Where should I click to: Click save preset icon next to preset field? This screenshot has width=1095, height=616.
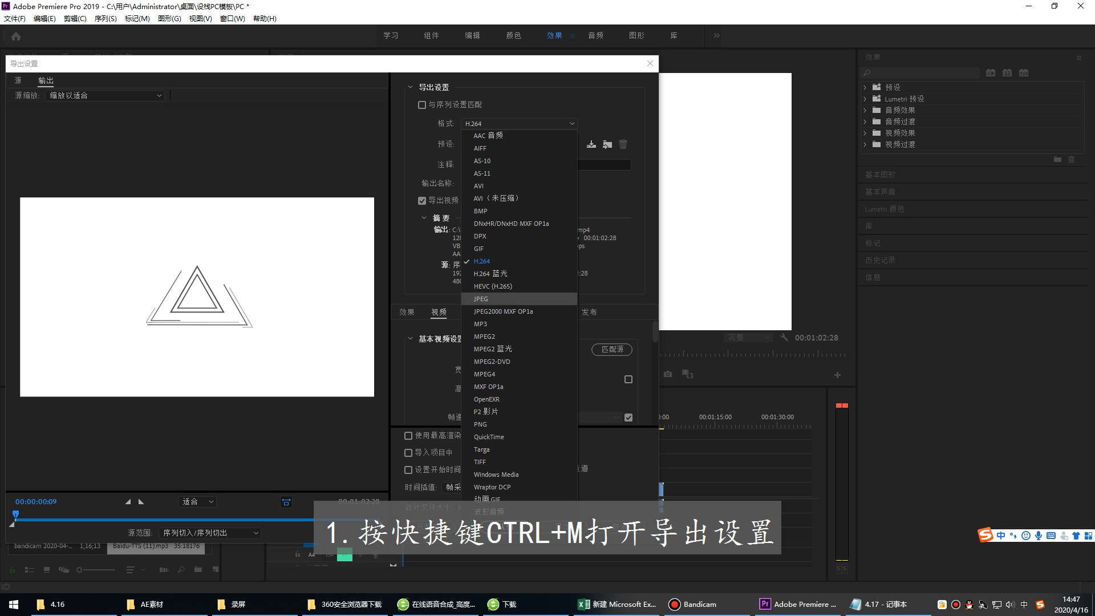tap(591, 144)
